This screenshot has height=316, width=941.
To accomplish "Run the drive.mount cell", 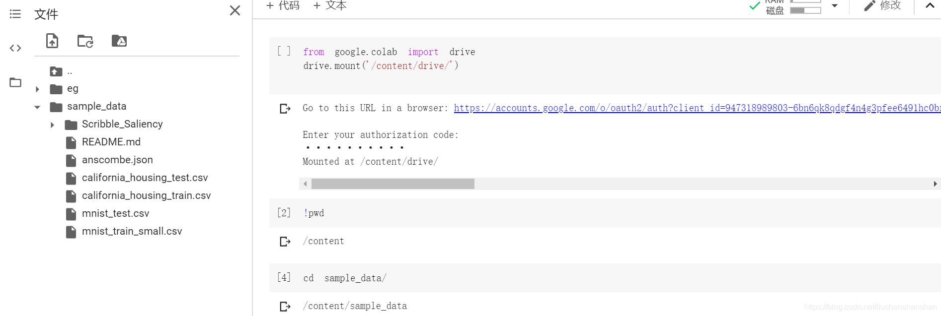I will [284, 51].
